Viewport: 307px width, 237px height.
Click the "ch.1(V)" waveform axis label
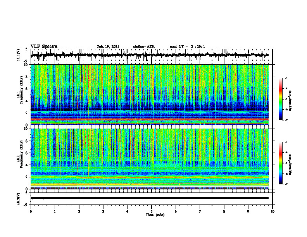point(19,55)
